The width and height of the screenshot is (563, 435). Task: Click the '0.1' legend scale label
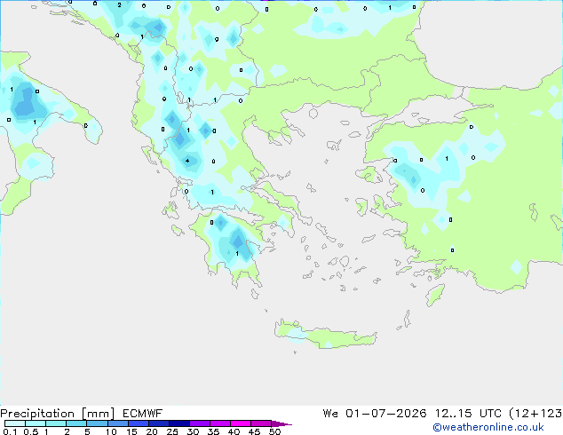(x=10, y=431)
